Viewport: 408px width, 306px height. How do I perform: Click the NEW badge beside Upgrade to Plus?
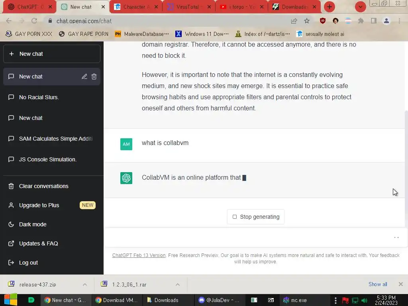tap(88, 205)
